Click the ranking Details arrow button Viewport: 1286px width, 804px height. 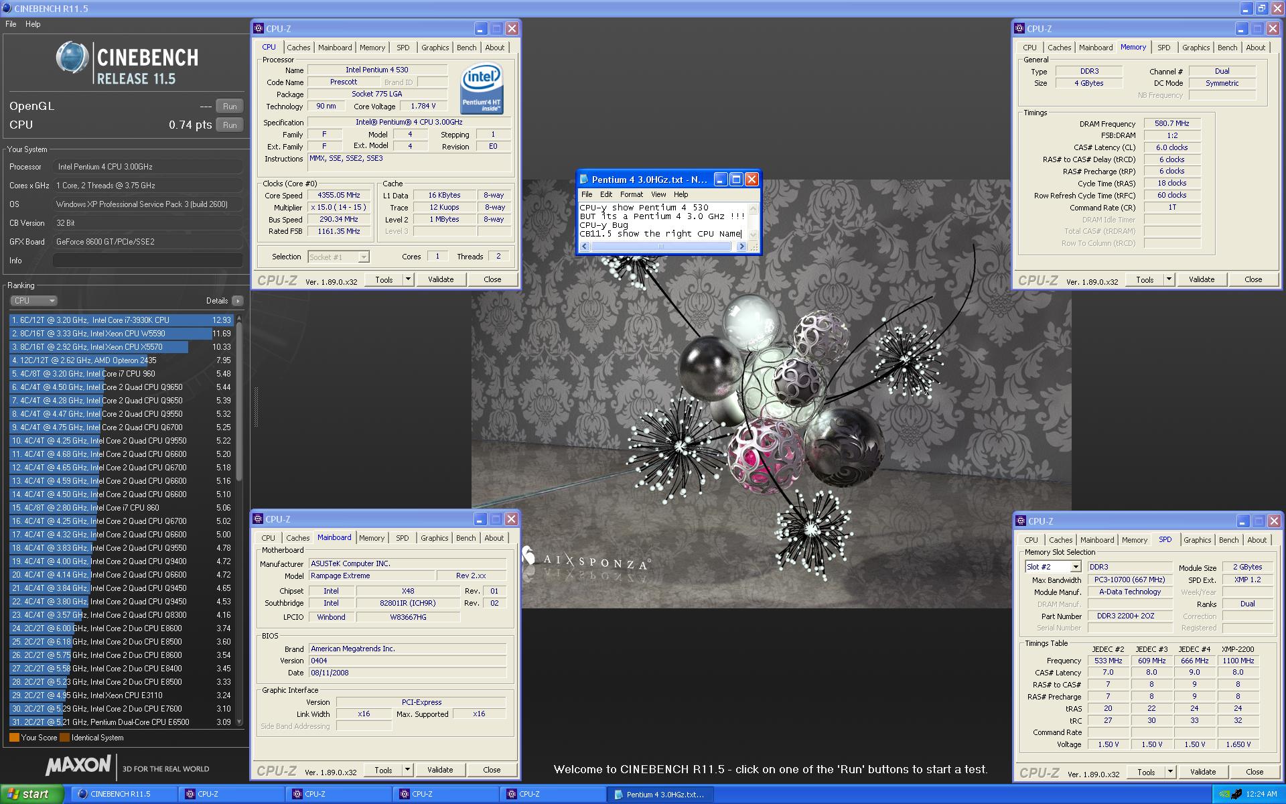(x=237, y=301)
